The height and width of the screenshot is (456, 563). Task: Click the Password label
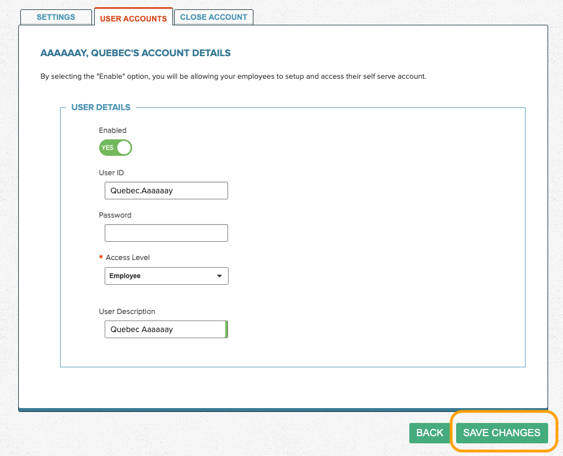coord(115,215)
